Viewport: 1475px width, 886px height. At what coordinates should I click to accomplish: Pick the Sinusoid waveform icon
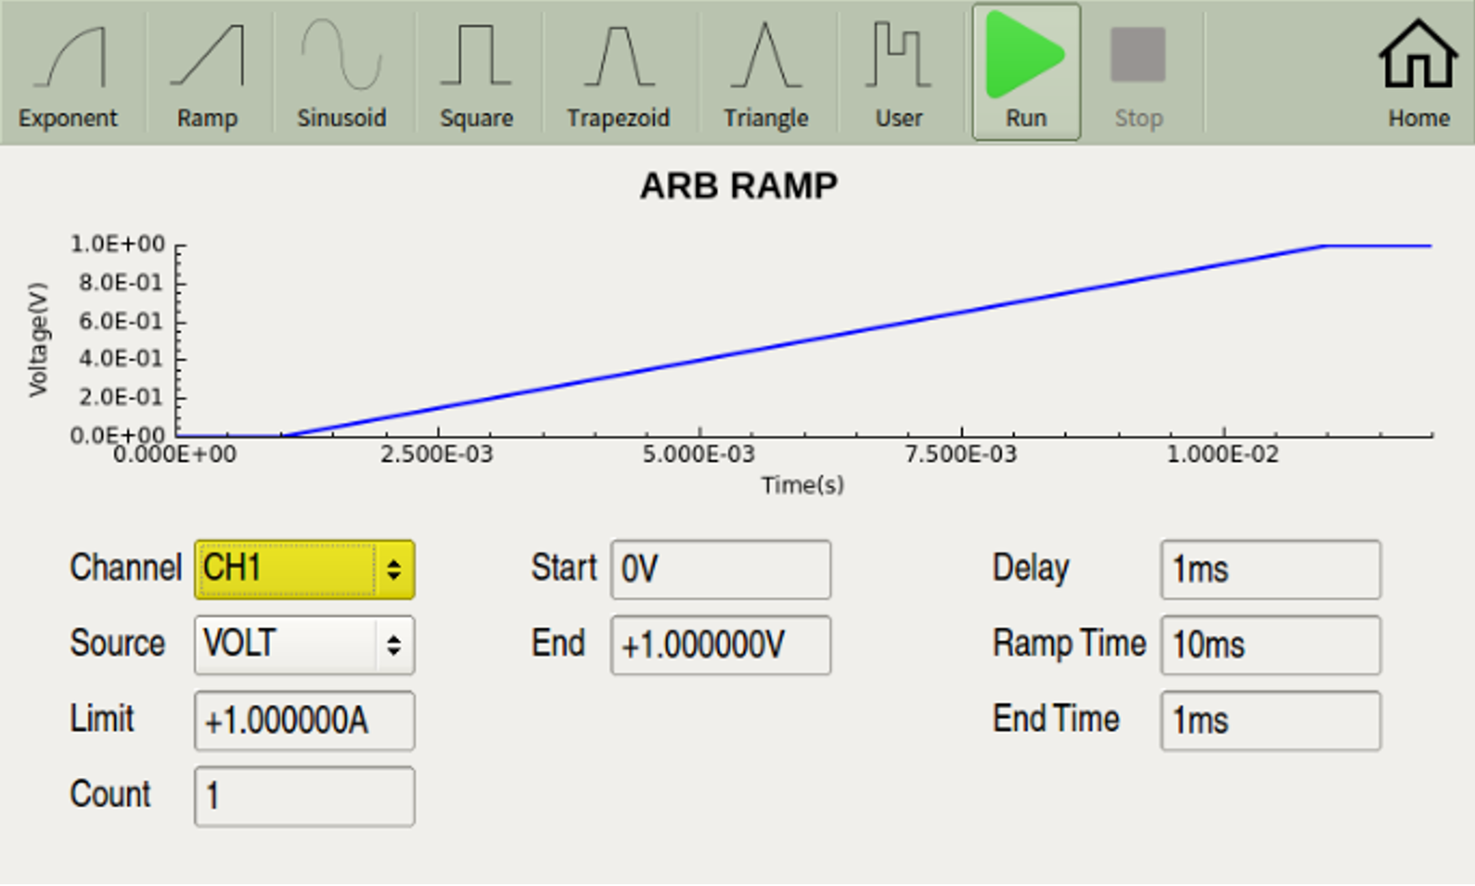pyautogui.click(x=341, y=74)
